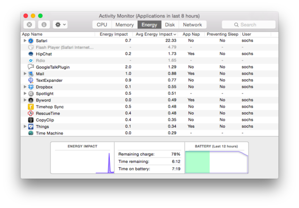Expand the Dropbox process group

pos(25,86)
